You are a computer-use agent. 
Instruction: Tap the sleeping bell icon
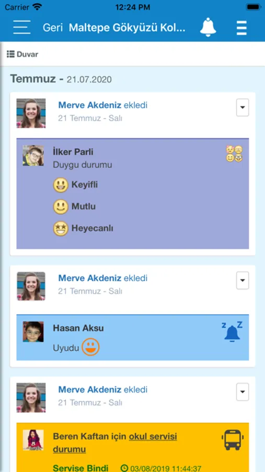coord(232,331)
